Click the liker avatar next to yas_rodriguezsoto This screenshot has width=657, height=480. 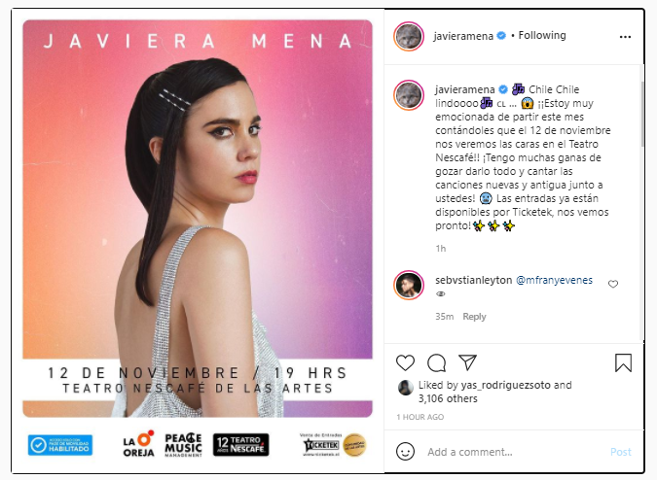click(405, 388)
